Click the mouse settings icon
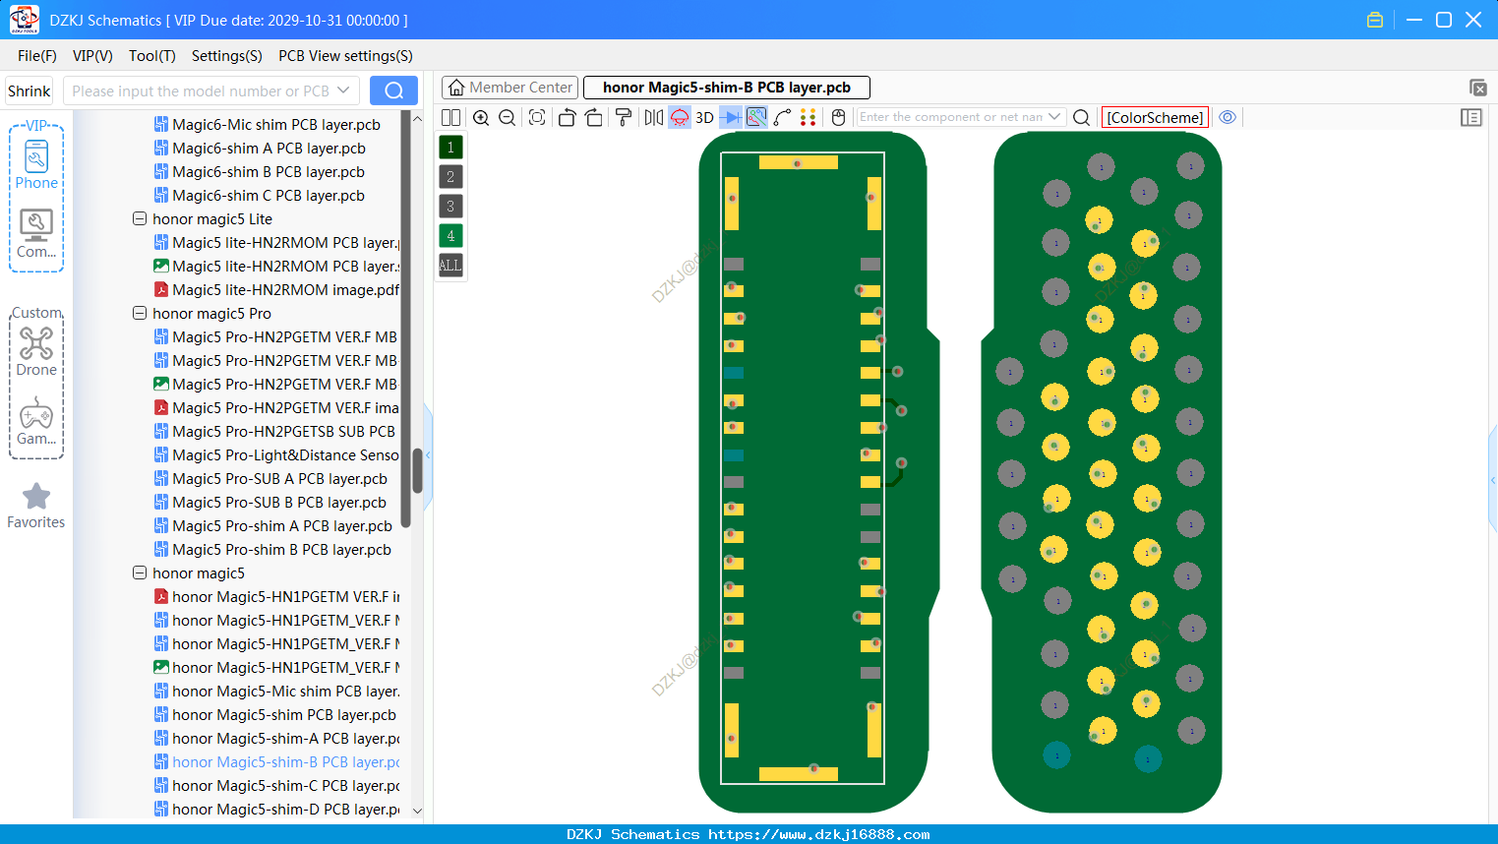This screenshot has height=844, width=1498. 838,117
